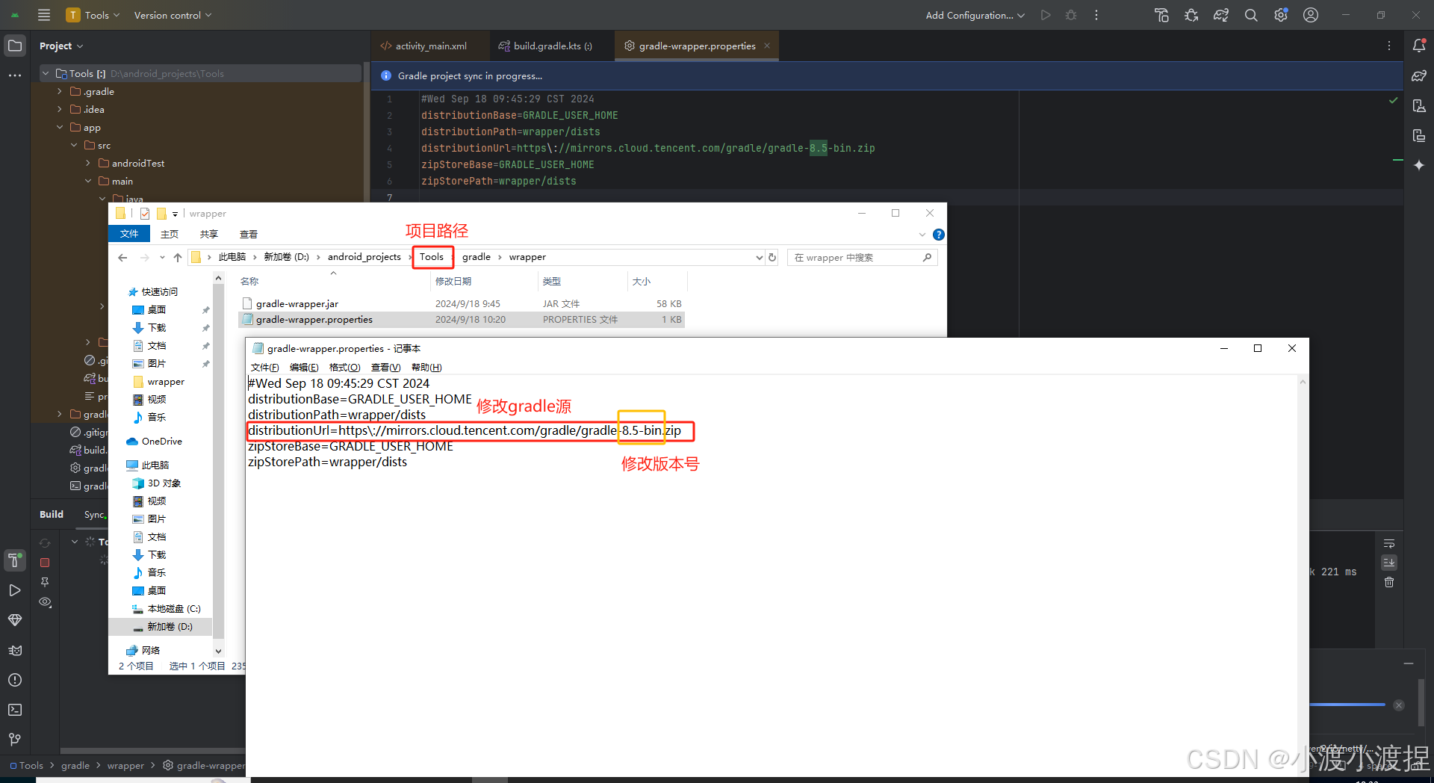
Task: Click the back arrow in Explorer window
Action: click(122, 257)
